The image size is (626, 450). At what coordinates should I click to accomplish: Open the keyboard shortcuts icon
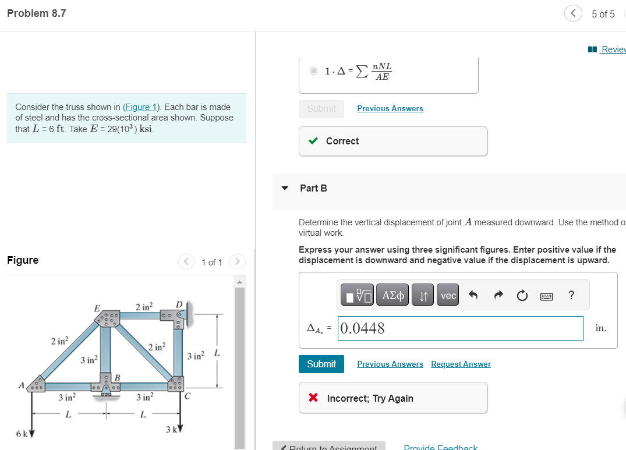(x=546, y=295)
